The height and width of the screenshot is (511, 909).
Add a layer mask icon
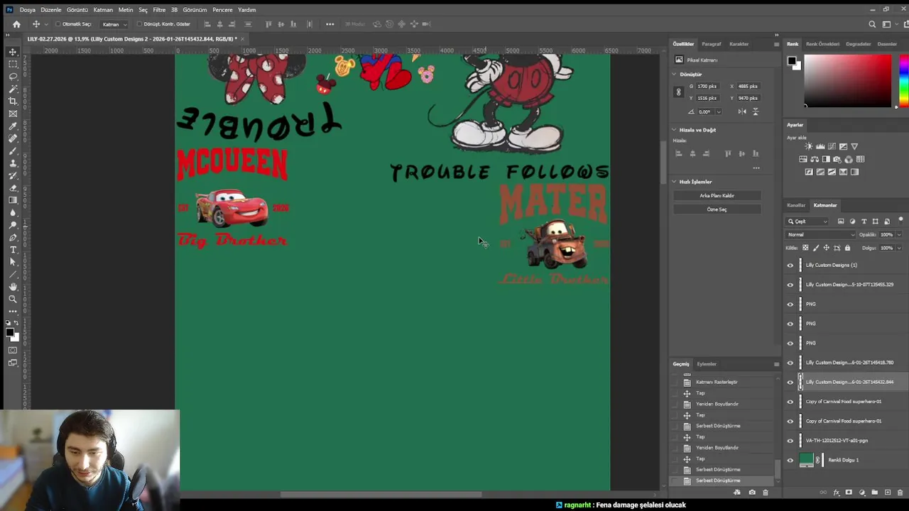click(x=849, y=493)
